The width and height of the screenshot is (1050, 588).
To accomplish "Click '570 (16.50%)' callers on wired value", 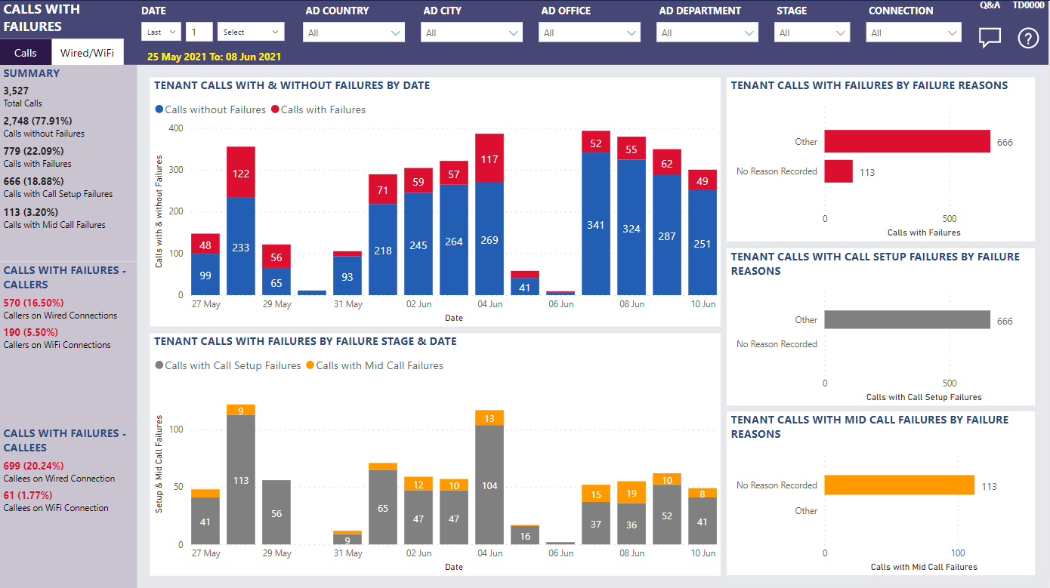I will tap(33, 303).
